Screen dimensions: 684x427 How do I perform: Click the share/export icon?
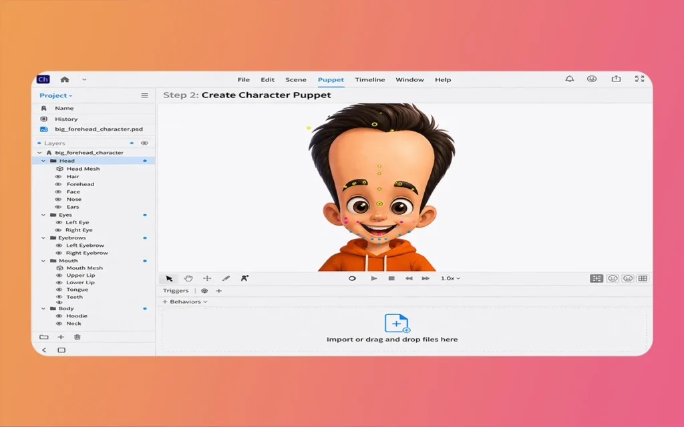pyautogui.click(x=616, y=79)
